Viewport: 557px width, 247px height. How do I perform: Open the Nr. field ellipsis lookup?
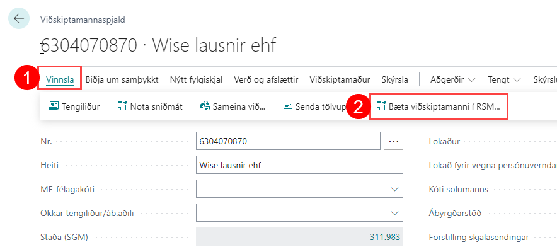coord(394,141)
